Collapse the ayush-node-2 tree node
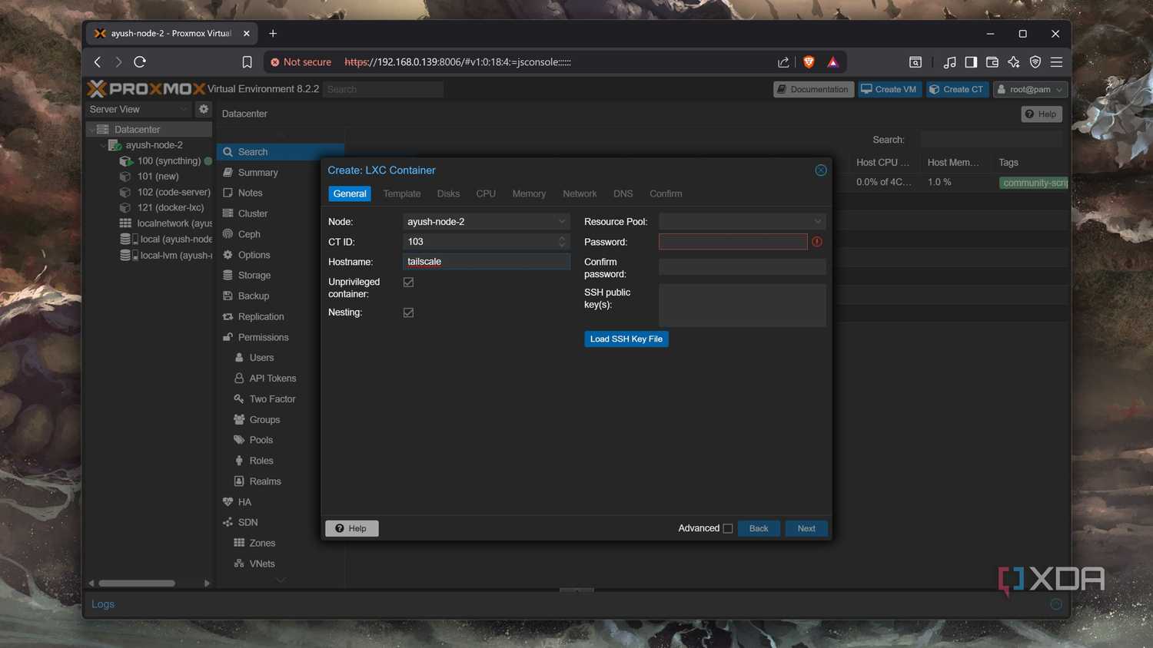1153x648 pixels. pos(104,145)
